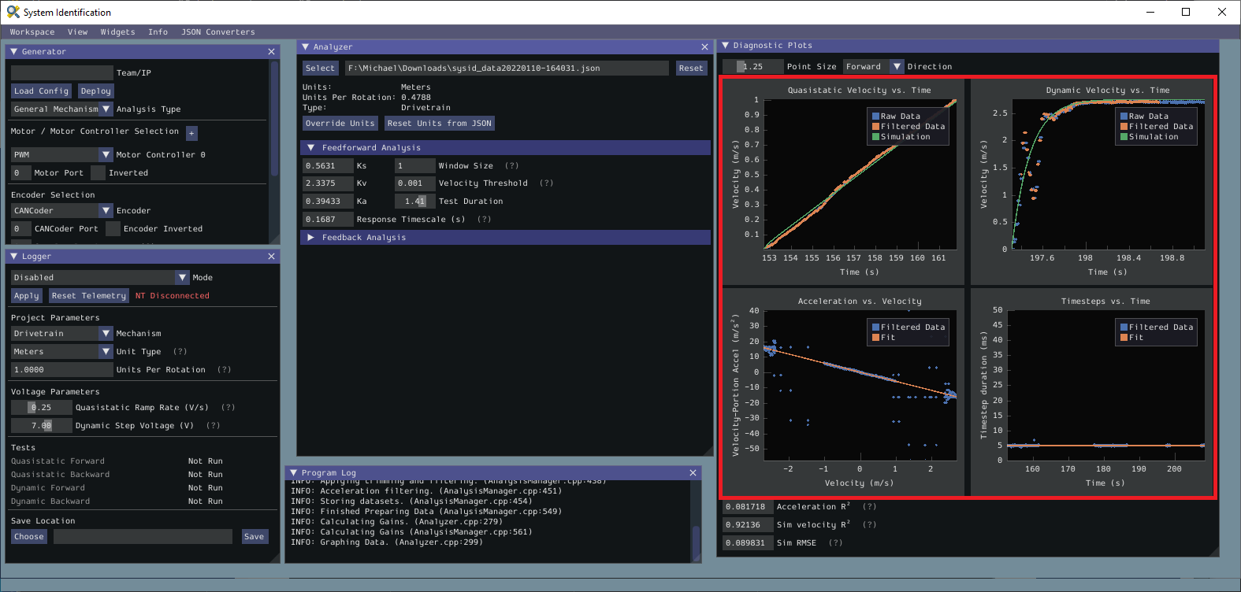Close the Logger panel

(x=272, y=257)
